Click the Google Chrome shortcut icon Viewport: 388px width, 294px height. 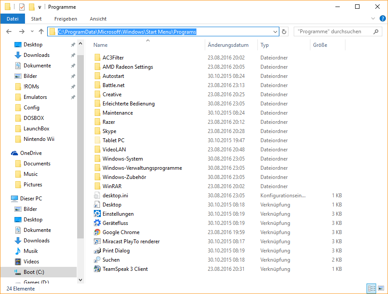point(97,232)
